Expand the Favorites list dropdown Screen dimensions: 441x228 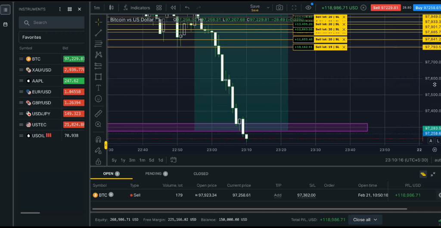[x=52, y=37]
